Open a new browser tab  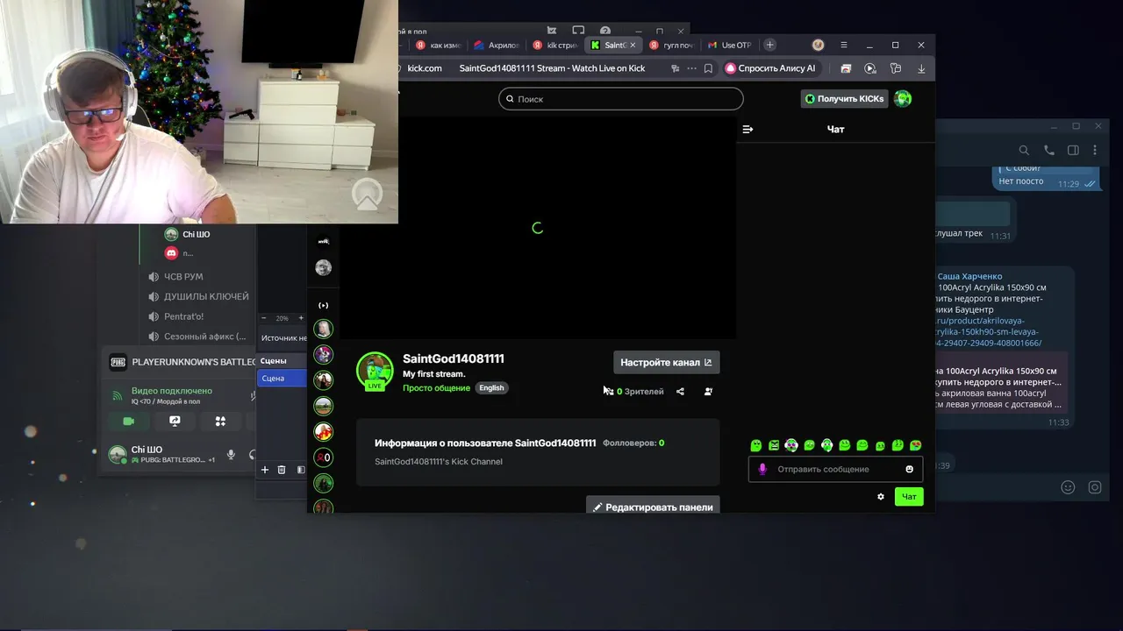pyautogui.click(x=769, y=45)
